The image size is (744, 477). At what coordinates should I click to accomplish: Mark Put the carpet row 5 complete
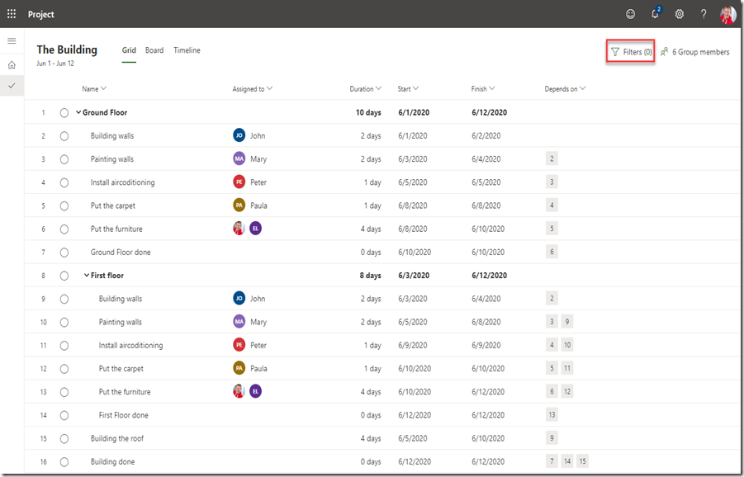tap(64, 205)
